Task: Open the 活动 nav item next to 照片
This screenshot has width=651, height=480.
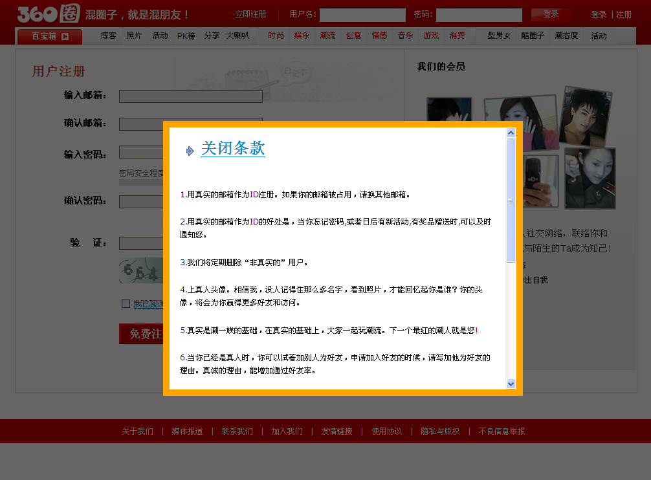Action: click(x=160, y=36)
